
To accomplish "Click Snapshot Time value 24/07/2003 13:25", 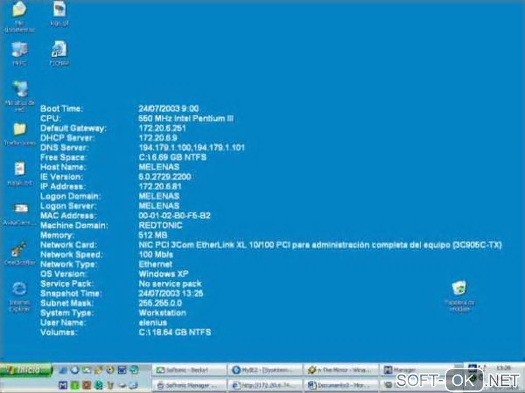I will click(171, 293).
